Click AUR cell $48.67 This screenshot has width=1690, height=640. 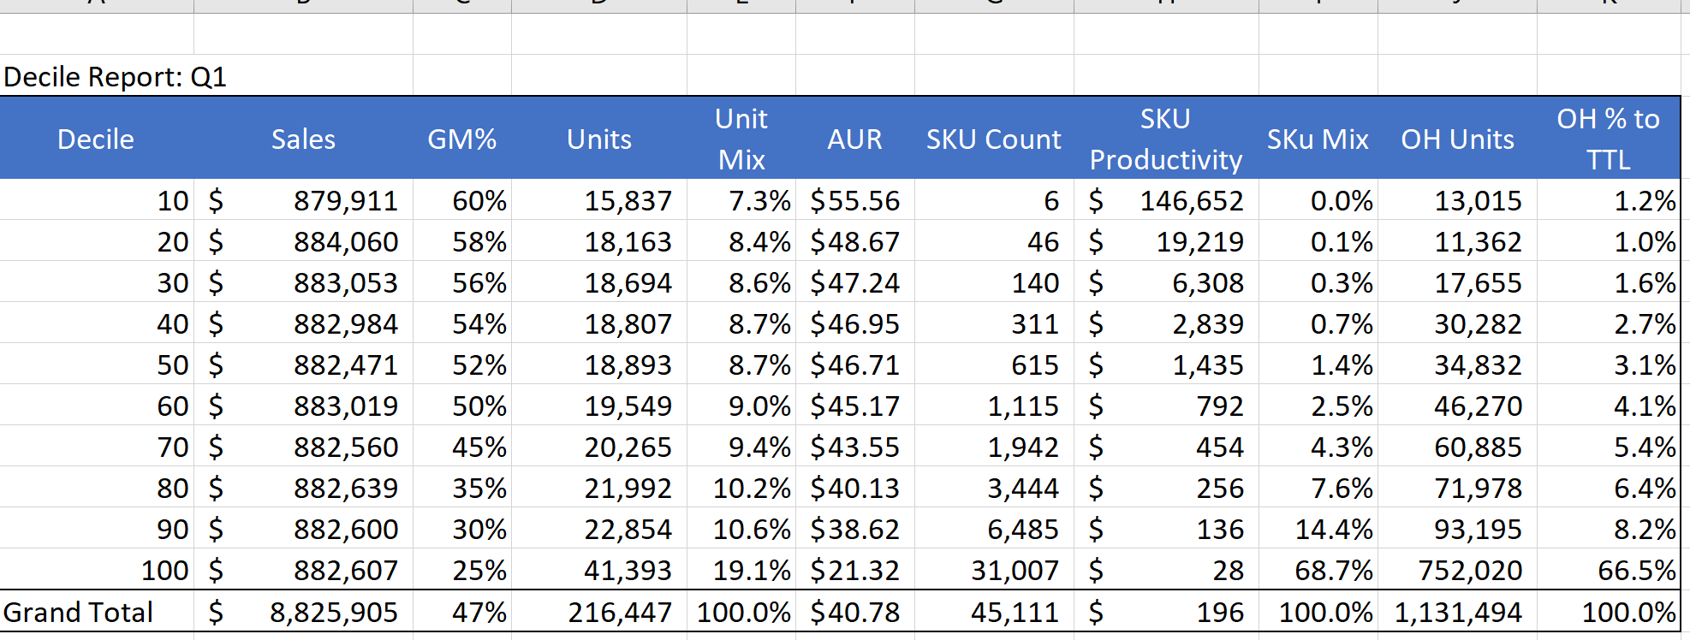point(855,241)
